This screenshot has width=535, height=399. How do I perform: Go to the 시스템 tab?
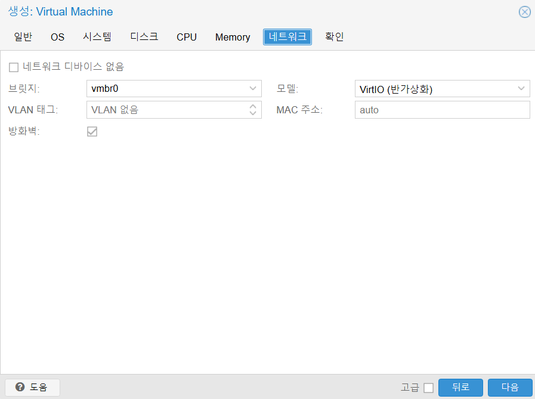pos(97,37)
